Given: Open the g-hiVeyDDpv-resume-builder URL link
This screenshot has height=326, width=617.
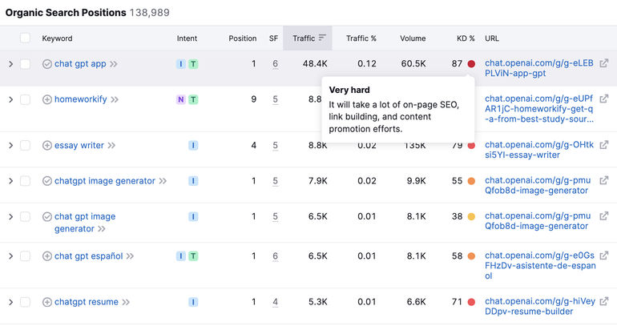Looking at the screenshot, I should [540, 306].
